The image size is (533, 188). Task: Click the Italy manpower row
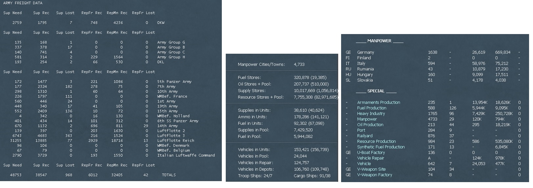click(361, 64)
